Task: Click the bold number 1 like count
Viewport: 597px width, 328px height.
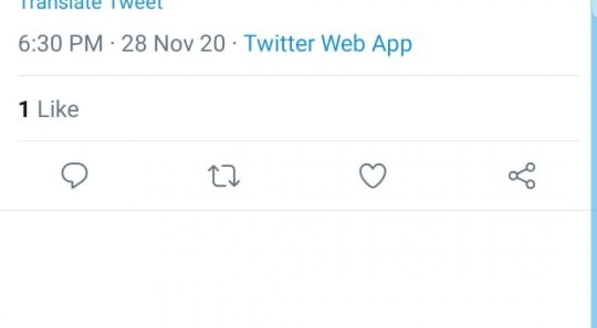Action: (24, 109)
